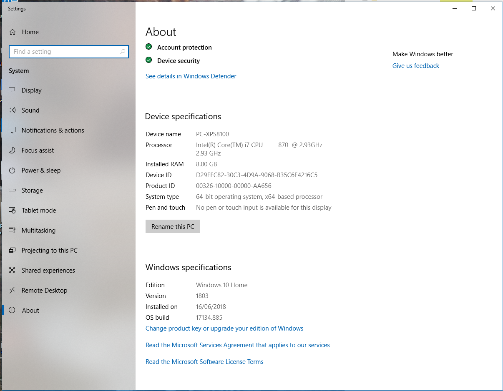Click the Make Windows better text
503x391 pixels.
423,54
